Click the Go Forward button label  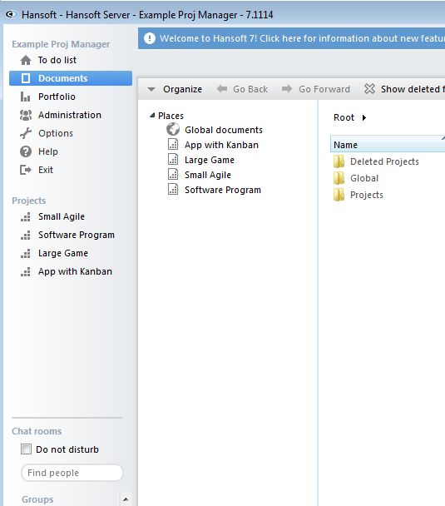coord(324,89)
